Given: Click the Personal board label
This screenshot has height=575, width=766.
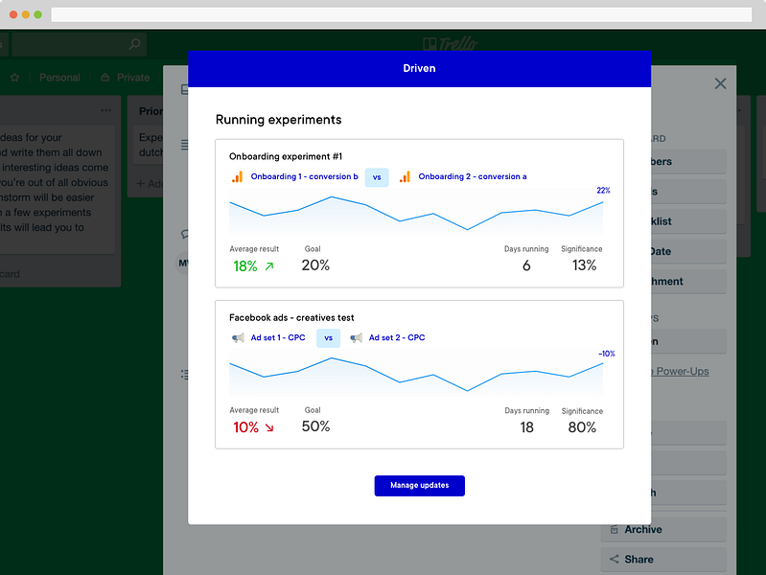Looking at the screenshot, I should pos(59,78).
